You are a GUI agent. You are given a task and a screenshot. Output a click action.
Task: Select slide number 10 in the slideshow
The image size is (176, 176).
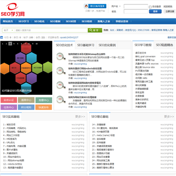[37, 44]
